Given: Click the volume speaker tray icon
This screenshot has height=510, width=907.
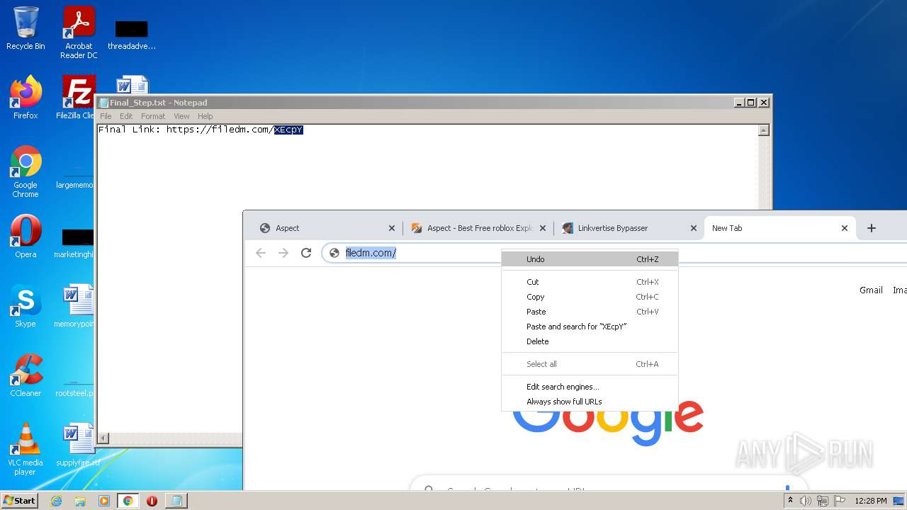Looking at the screenshot, I should (x=806, y=501).
